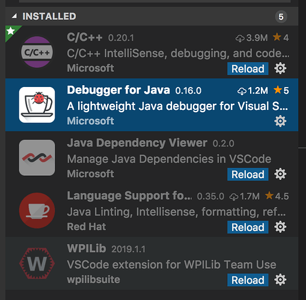This screenshot has height=300, width=306.
Task: Click Microsoft publisher under C/C++
Action: [90, 68]
